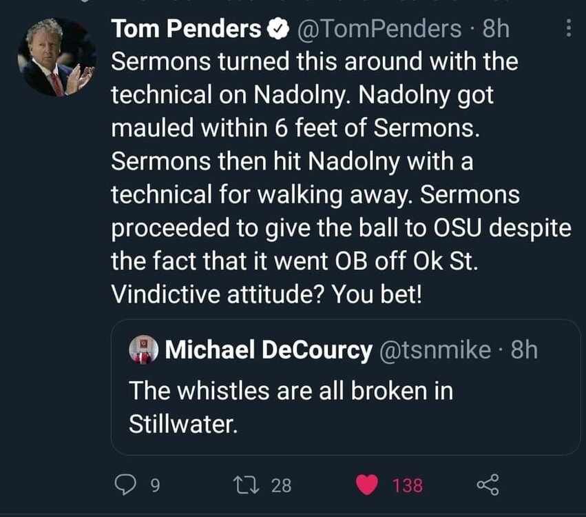Open the three-dot more options menu
The width and height of the screenshot is (586, 517).
pos(568,29)
